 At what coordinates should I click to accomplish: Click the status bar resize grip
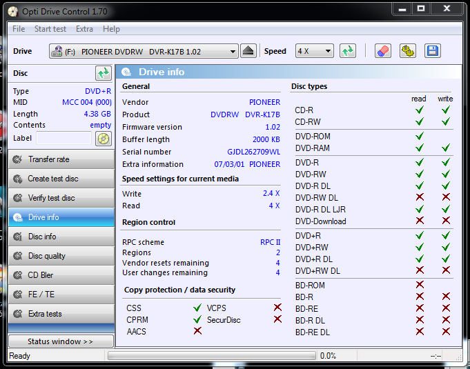(x=458, y=357)
